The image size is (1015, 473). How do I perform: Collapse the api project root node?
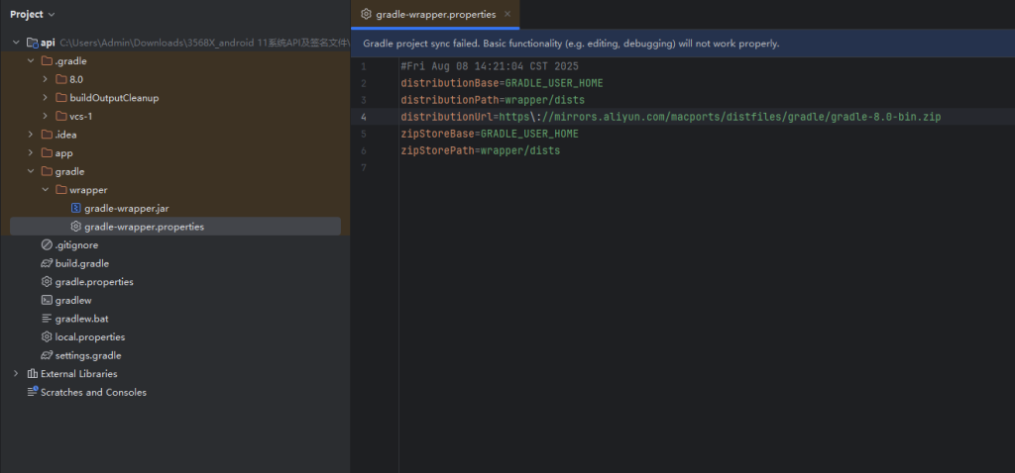click(x=16, y=43)
